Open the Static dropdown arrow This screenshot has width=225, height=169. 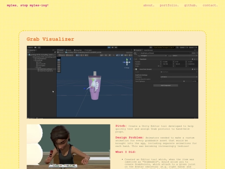(x=197, y=53)
